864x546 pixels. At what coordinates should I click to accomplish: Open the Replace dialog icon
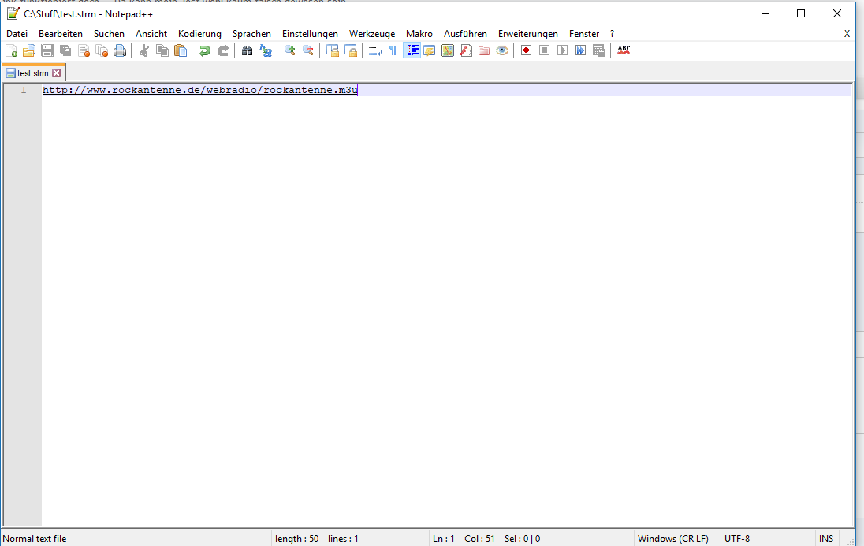coord(266,50)
